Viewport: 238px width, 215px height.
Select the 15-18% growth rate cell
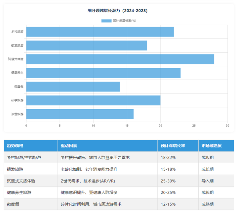click(178, 169)
